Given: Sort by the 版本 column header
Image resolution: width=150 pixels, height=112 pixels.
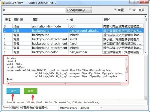Looking at the screenshot, I should click(x=8, y=20).
